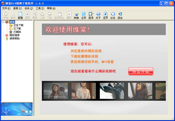Click the fourth thumbnail, long-haired woman
Viewport: 175px width, 121px height.
click(140, 91)
